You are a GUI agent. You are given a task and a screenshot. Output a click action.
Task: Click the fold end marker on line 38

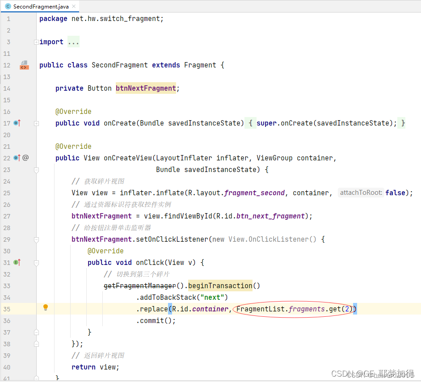(x=36, y=344)
